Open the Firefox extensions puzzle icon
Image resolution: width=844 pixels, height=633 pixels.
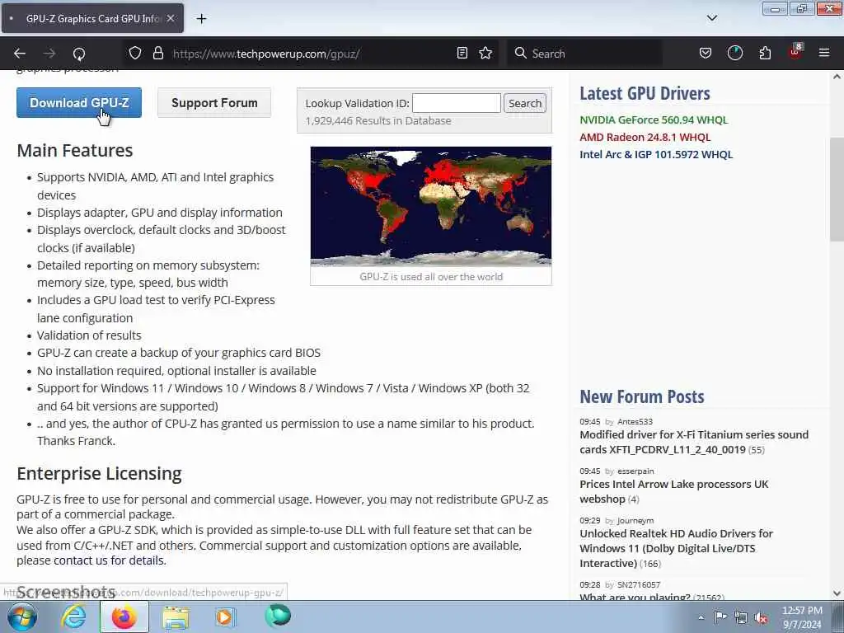(x=765, y=53)
